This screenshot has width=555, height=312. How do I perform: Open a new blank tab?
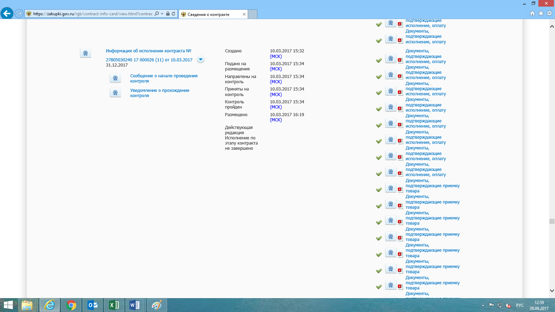pos(253,14)
